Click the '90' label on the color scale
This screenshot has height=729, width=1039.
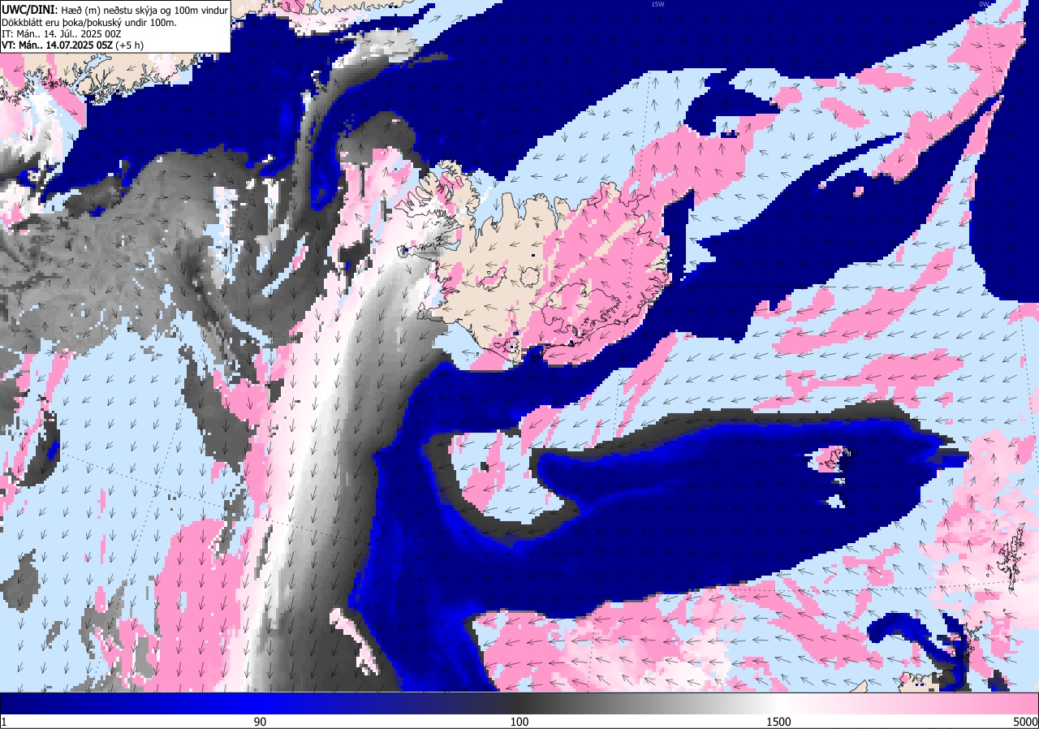tap(260, 722)
